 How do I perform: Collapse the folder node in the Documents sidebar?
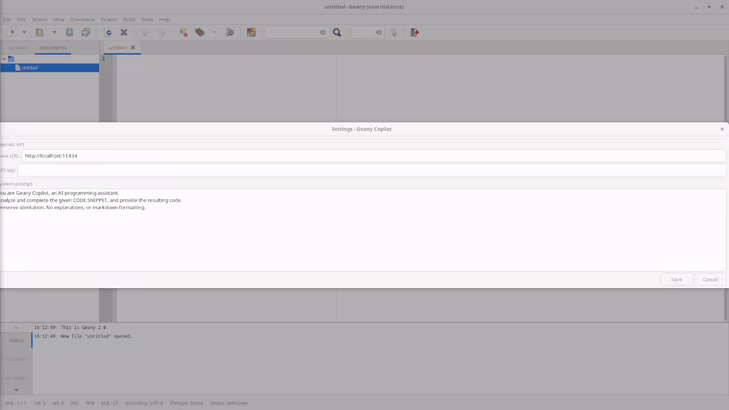(x=4, y=59)
